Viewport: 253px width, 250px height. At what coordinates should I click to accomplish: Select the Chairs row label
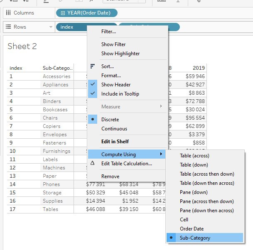(x=50, y=118)
